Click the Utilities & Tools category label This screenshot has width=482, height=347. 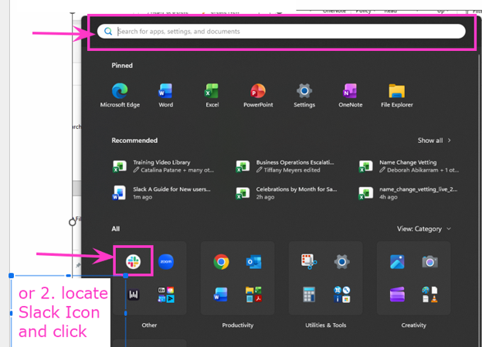[x=325, y=325]
